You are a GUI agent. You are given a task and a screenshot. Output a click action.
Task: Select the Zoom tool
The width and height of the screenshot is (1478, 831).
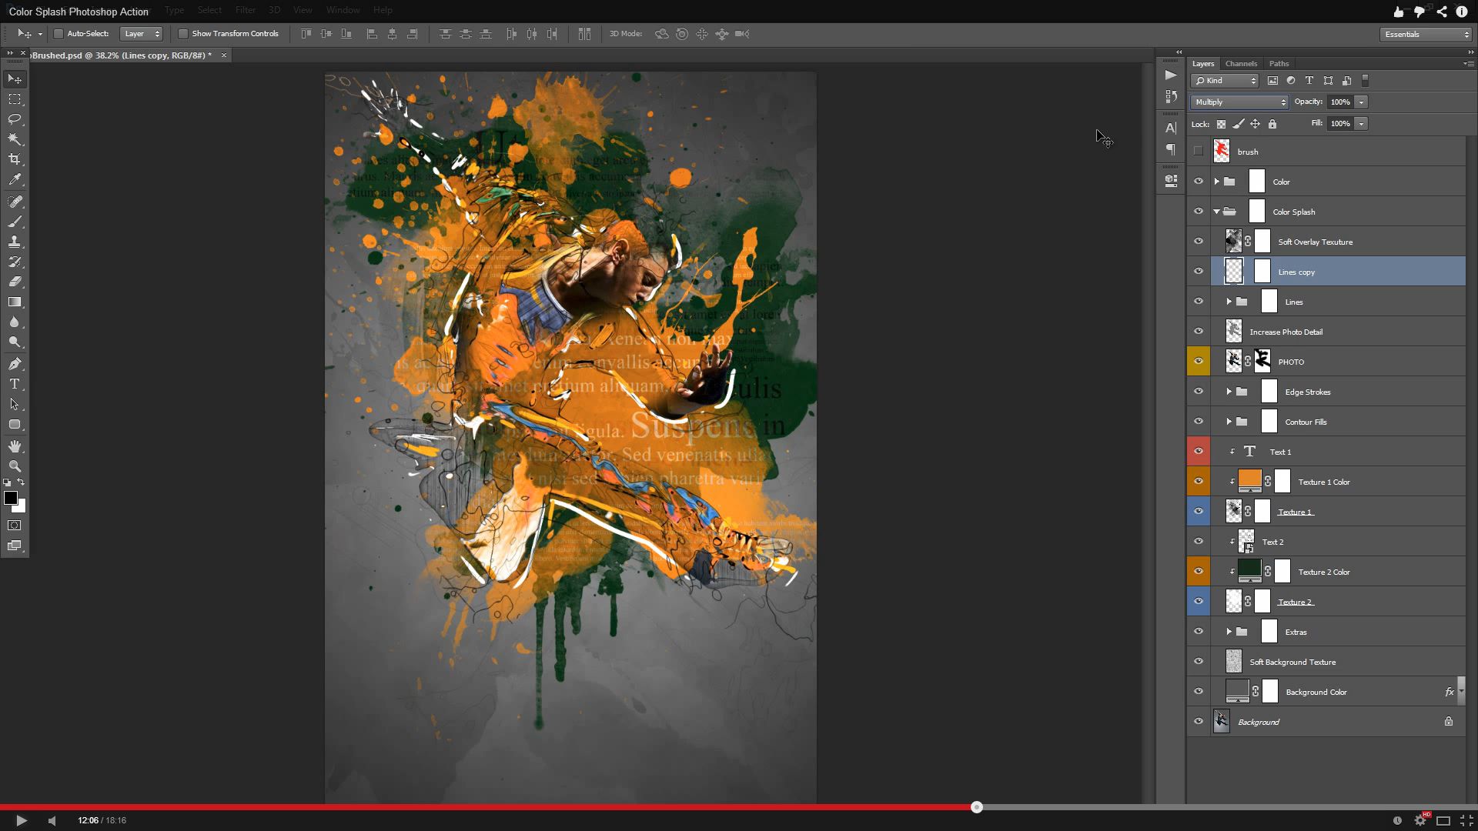point(14,467)
